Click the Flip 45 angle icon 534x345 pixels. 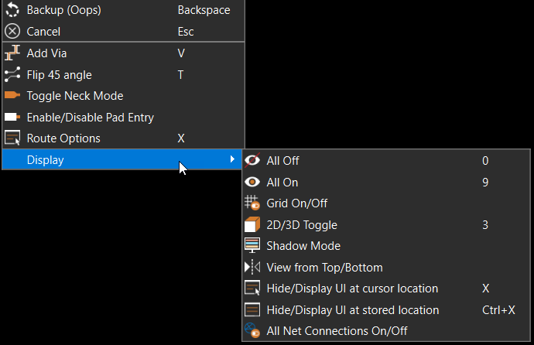(x=12, y=74)
